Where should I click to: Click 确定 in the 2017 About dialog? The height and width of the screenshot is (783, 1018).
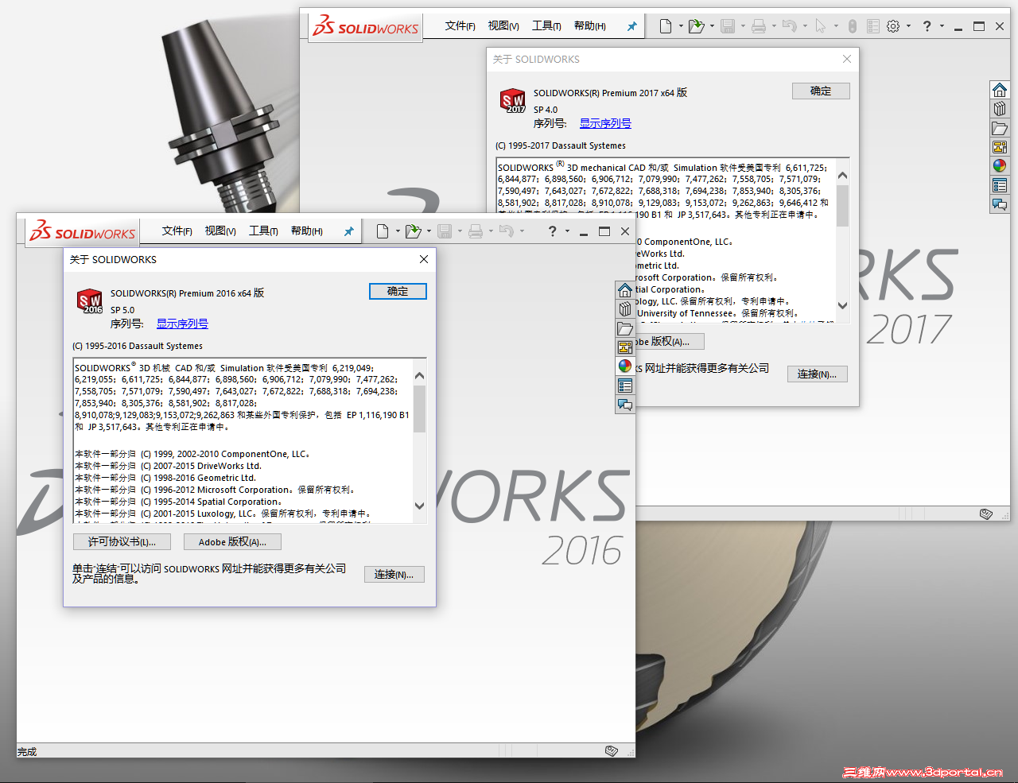pos(821,91)
